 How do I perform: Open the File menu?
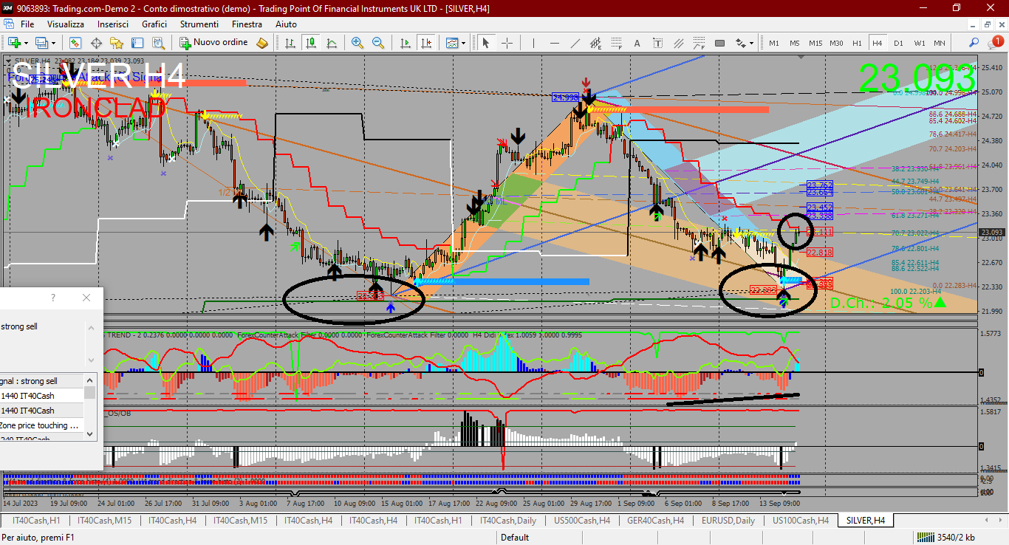coord(27,24)
